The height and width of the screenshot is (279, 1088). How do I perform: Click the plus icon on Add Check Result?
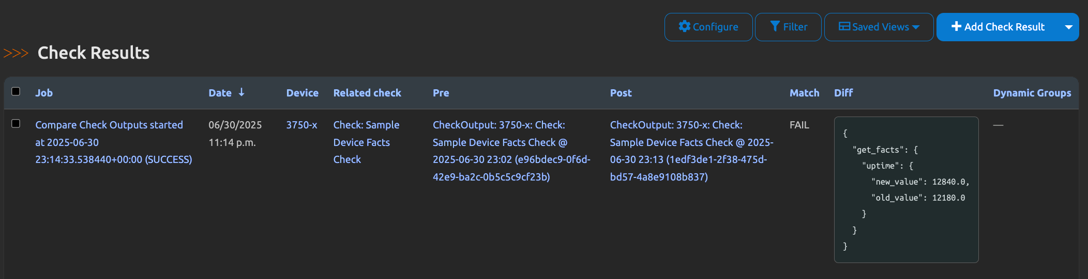(956, 26)
